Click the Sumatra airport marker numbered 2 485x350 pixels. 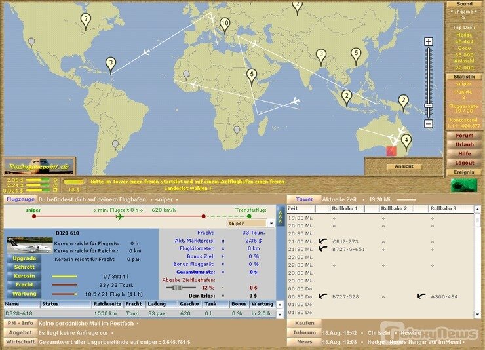point(347,98)
